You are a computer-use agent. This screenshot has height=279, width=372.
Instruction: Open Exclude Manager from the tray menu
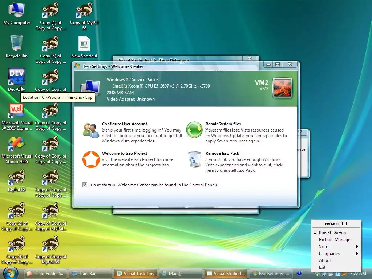click(336, 240)
